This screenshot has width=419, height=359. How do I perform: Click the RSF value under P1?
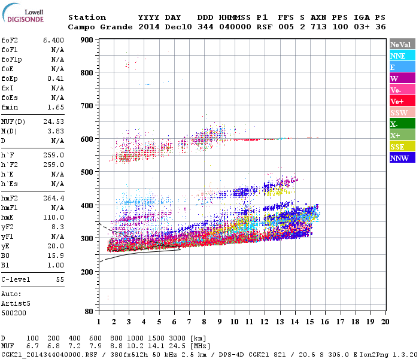pyautogui.click(x=265, y=27)
